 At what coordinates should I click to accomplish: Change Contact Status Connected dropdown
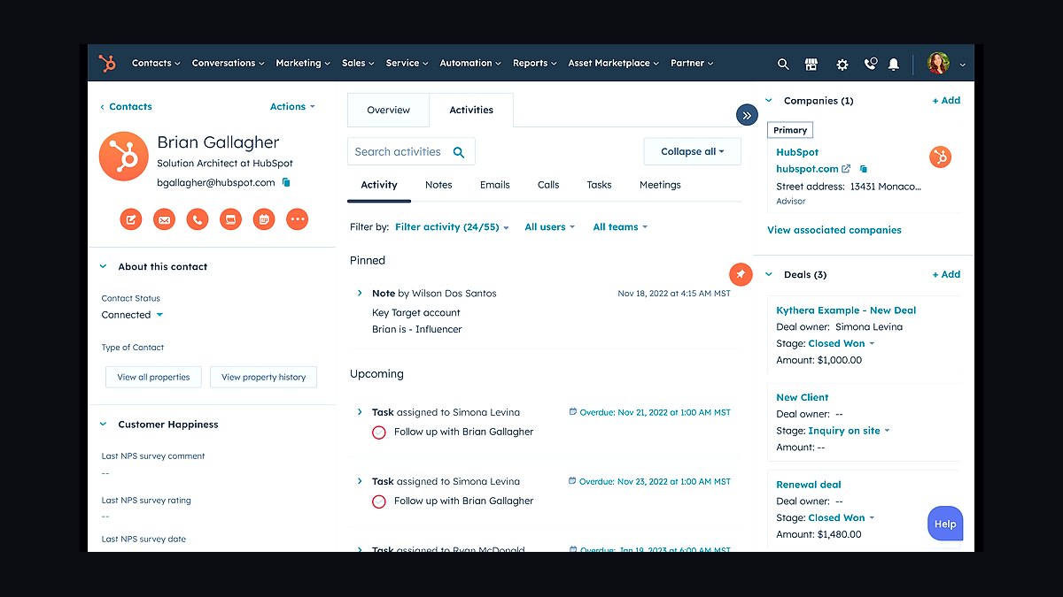click(133, 315)
